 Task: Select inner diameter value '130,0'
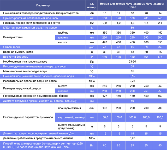tap(105, 117)
